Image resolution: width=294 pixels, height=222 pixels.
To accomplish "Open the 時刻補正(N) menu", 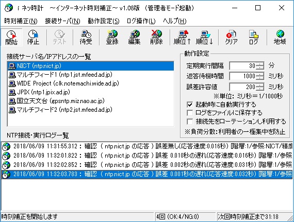I will [21, 21].
